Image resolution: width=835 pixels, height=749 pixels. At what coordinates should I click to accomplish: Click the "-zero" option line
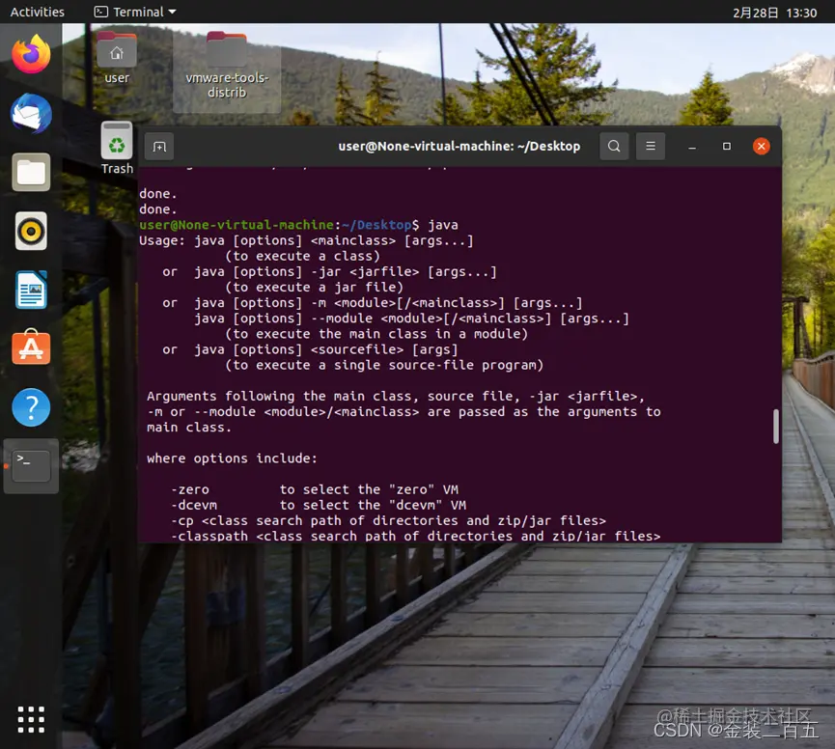(315, 489)
